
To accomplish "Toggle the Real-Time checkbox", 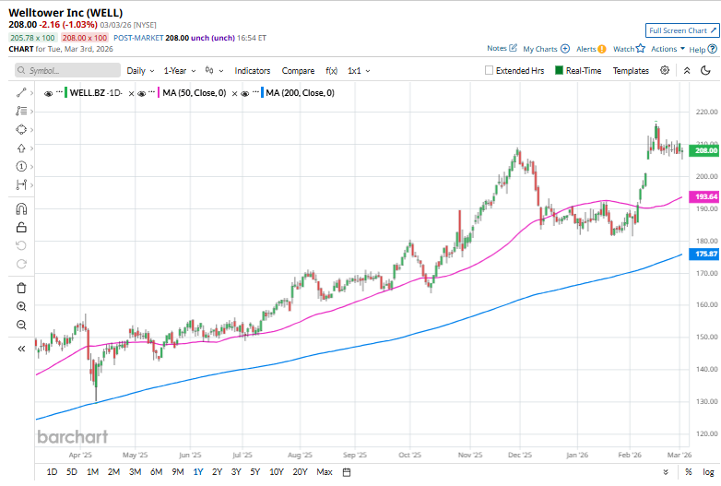I will [x=559, y=70].
